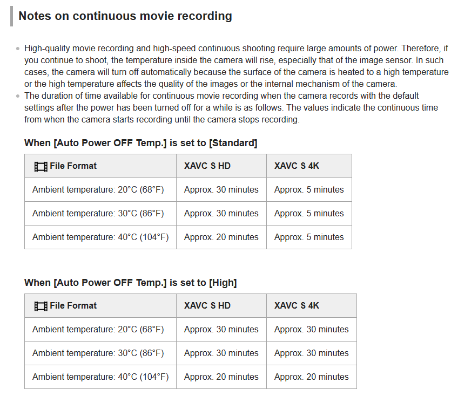Click 40°C (104°F) row label in the Standard table

tap(100, 237)
